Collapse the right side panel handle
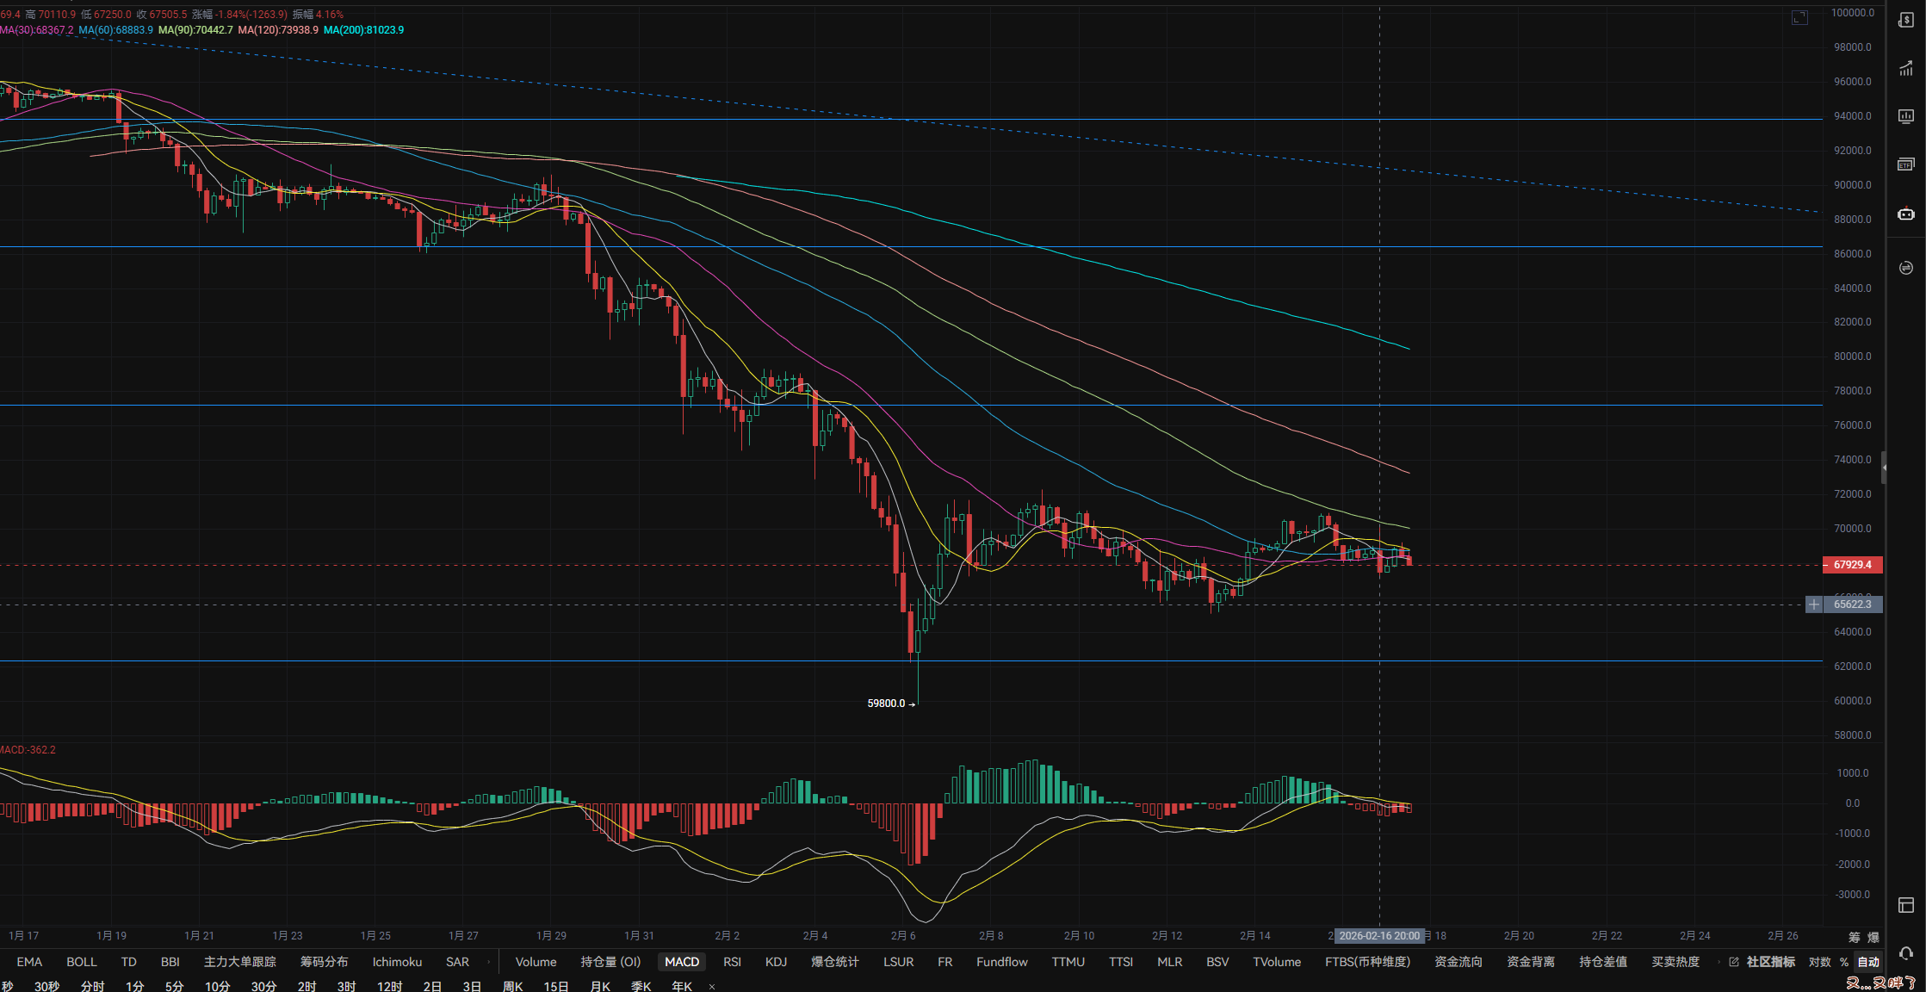Viewport: 1926px width, 992px height. point(1884,468)
